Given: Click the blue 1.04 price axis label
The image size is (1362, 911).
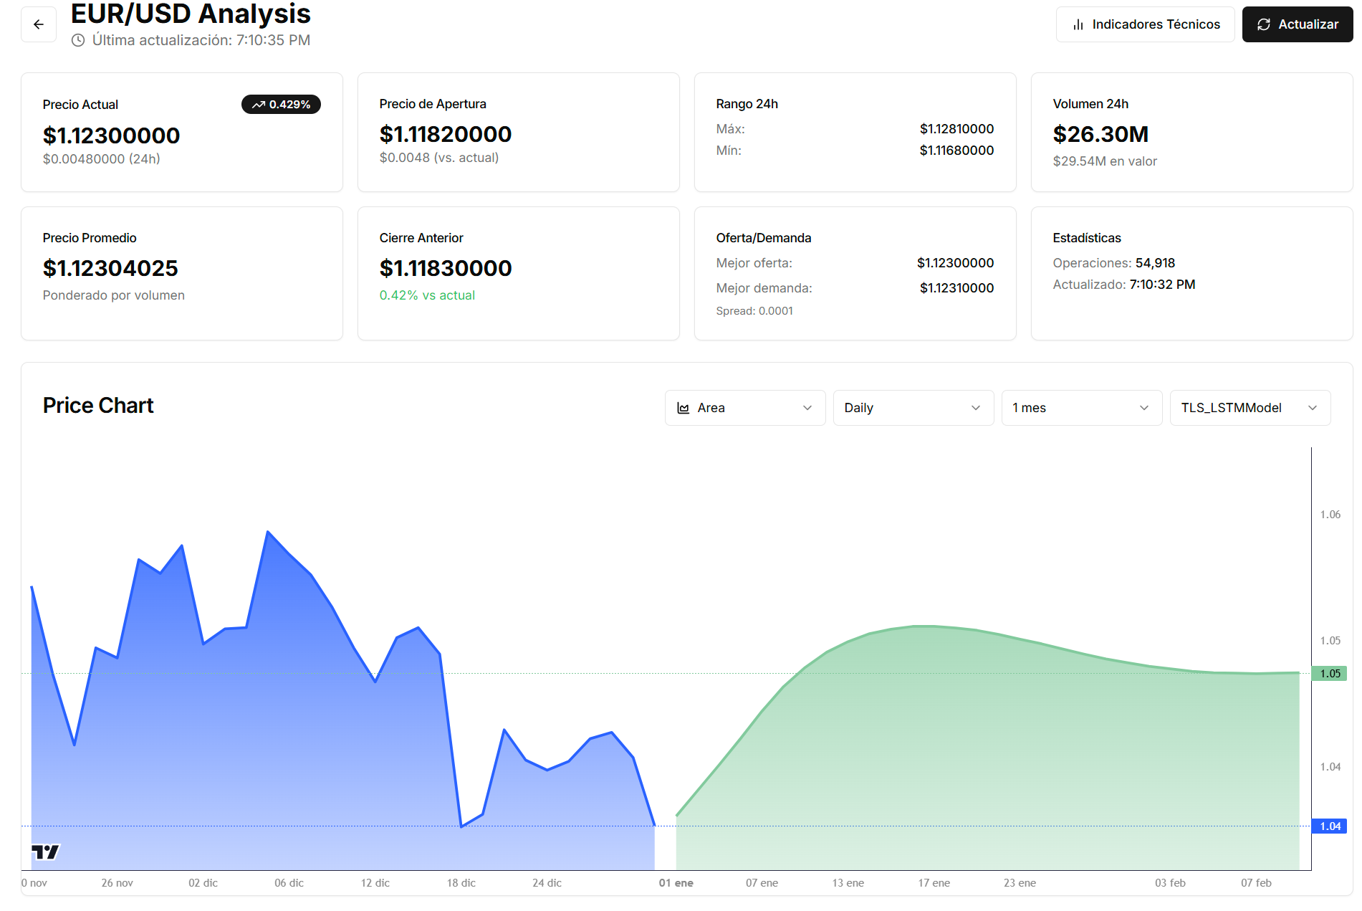Looking at the screenshot, I should pyautogui.click(x=1330, y=826).
